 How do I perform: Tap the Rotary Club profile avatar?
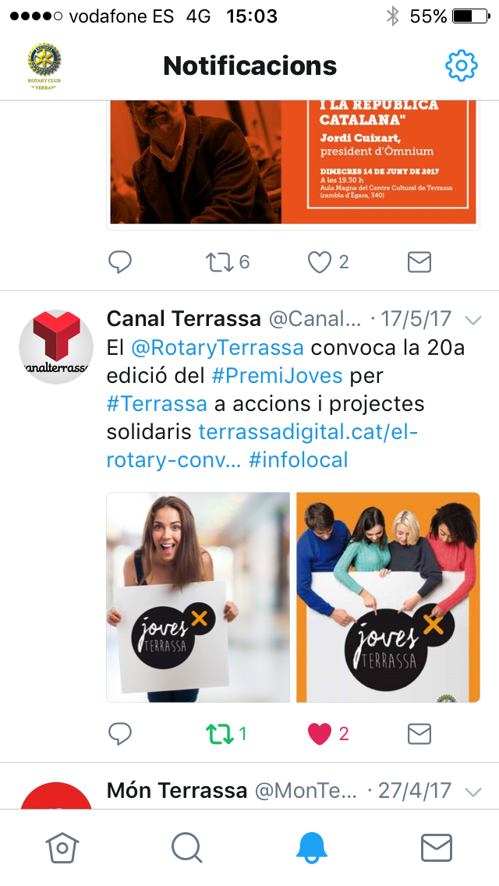[44, 66]
